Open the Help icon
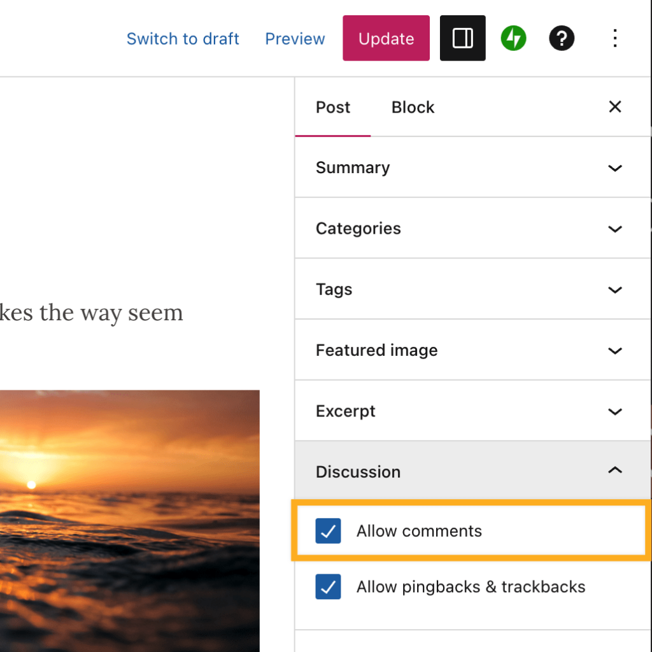This screenshot has width=652, height=652. point(562,38)
